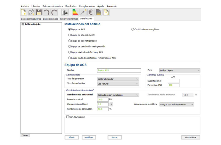Click the Añadir button
Image resolution: width=221 pixels, height=145 pixels.
point(72,137)
